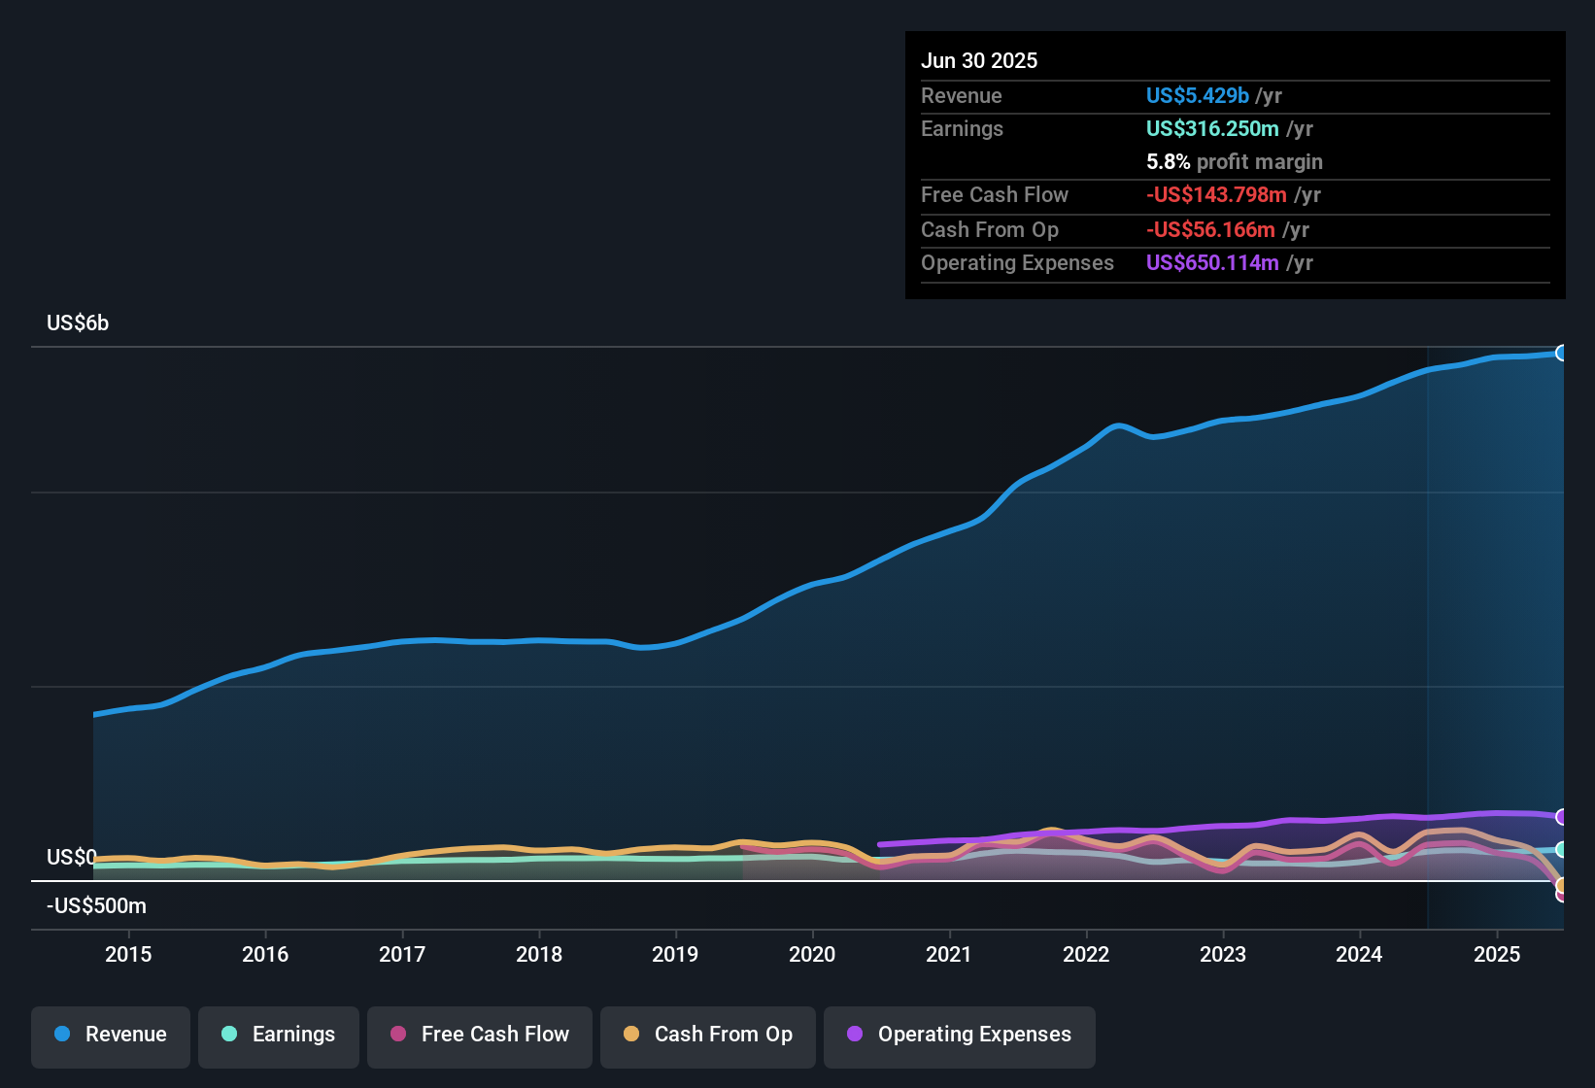Click the -US$143.798m Free Cash Flow figure
The width and height of the screenshot is (1595, 1088).
pyautogui.click(x=1215, y=194)
